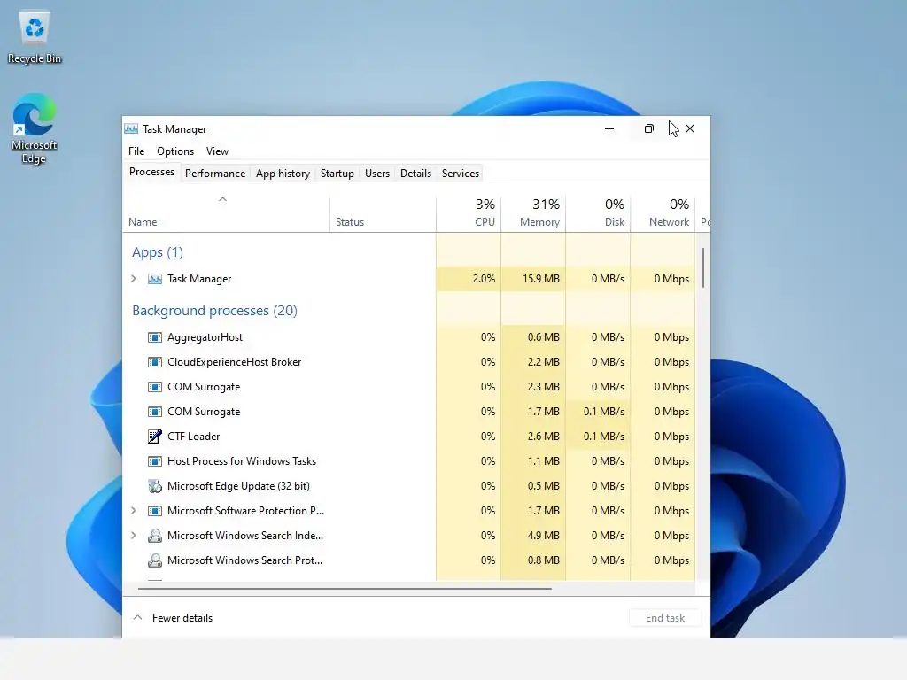
Task: Switch to the Details tab
Action: pos(416,174)
